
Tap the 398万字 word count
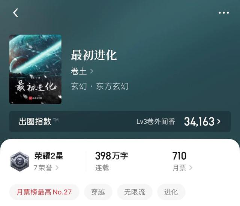tap(111, 156)
